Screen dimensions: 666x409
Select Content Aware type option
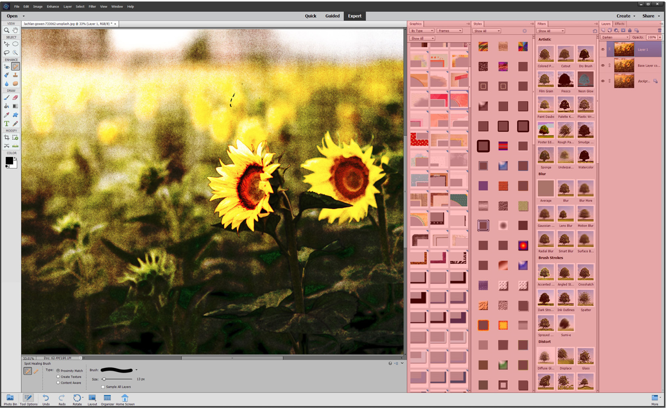pos(58,383)
